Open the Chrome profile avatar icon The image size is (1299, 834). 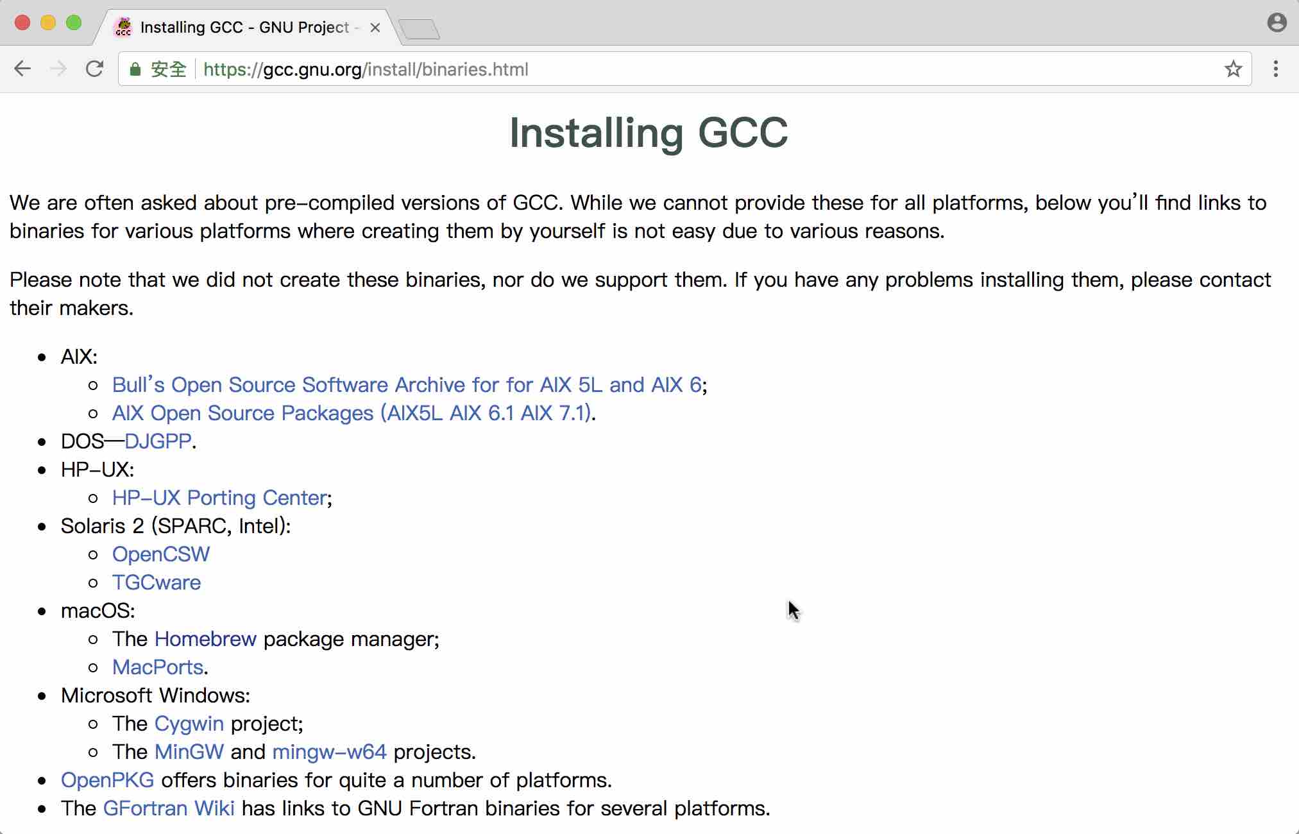[x=1277, y=23]
